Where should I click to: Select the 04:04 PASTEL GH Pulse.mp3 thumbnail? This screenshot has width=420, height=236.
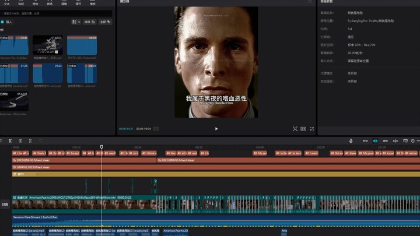point(82,45)
